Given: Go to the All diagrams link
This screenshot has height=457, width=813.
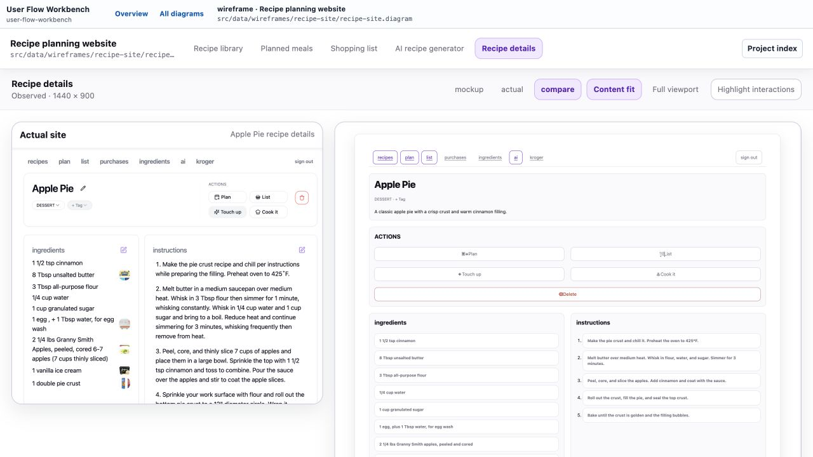Looking at the screenshot, I should pyautogui.click(x=182, y=14).
